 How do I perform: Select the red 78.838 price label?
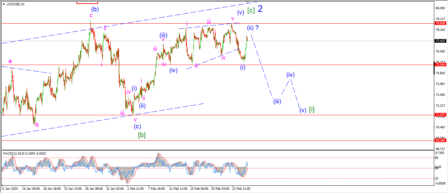tap(440, 23)
